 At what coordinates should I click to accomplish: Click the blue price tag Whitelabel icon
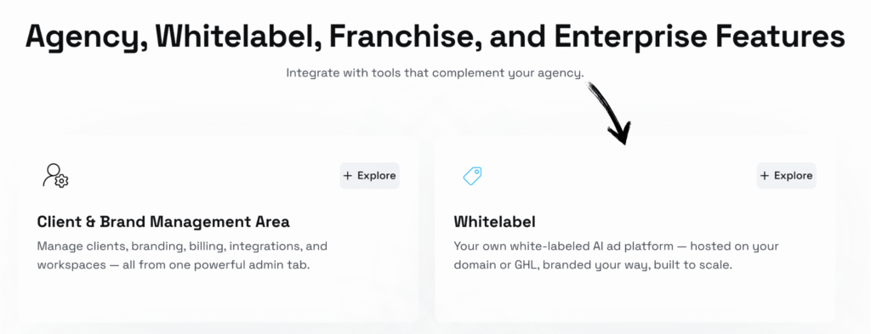472,176
